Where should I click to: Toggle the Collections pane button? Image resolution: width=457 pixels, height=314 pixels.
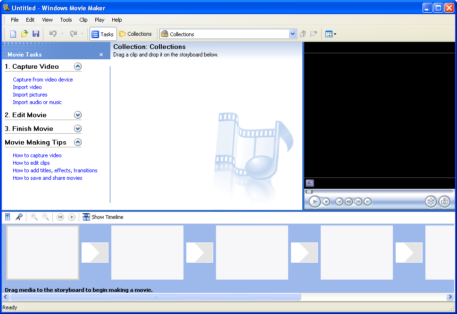[x=135, y=34]
